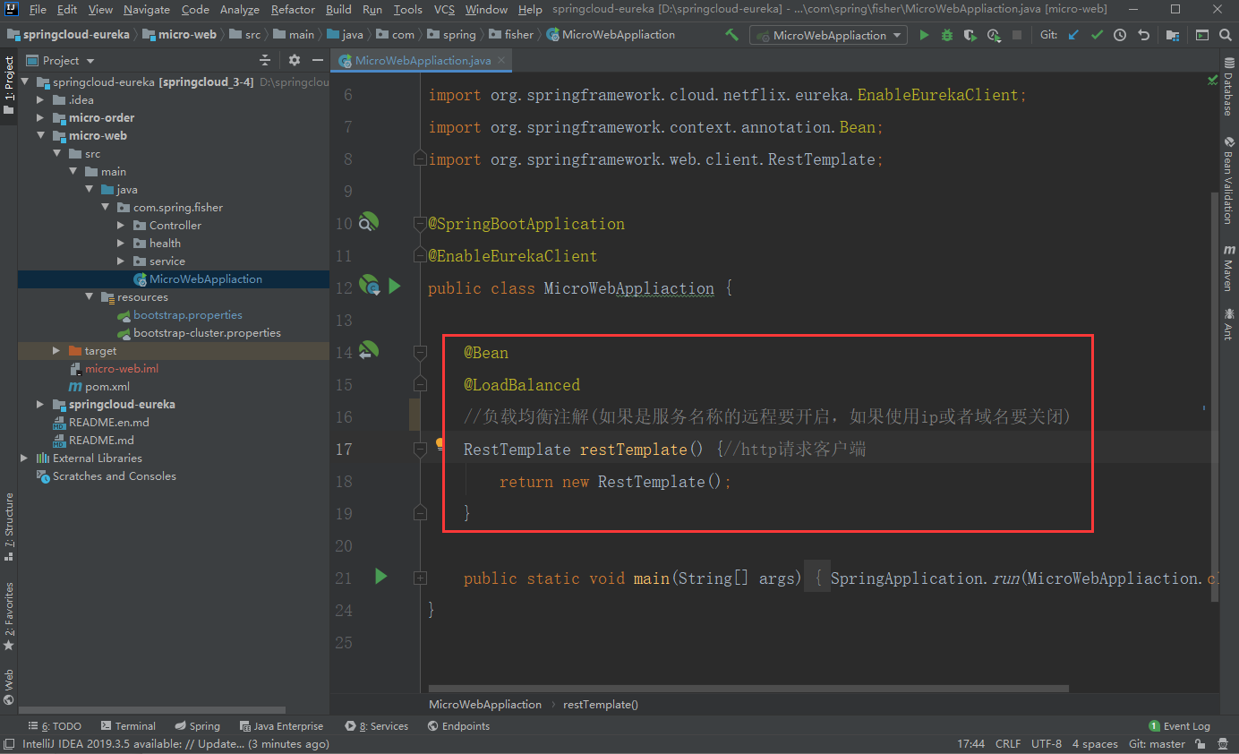Run the application with the Debug icon
The height and width of the screenshot is (754, 1239).
tap(947, 34)
